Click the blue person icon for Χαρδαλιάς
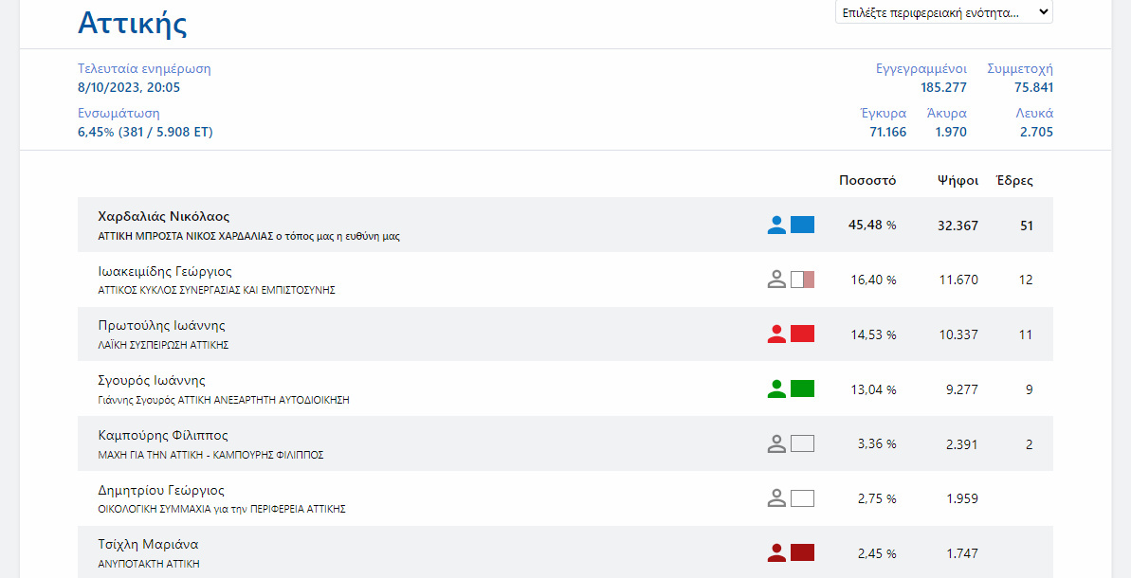This screenshot has width=1131, height=578. pos(776,225)
